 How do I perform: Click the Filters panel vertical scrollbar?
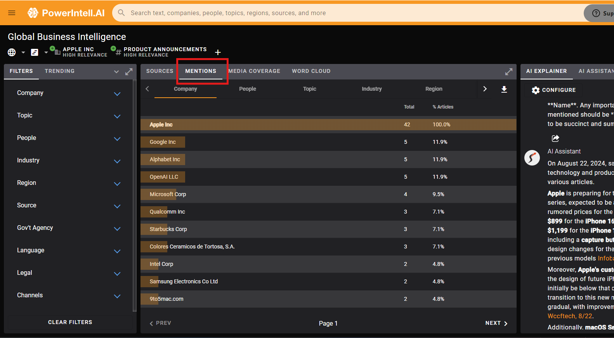134,196
